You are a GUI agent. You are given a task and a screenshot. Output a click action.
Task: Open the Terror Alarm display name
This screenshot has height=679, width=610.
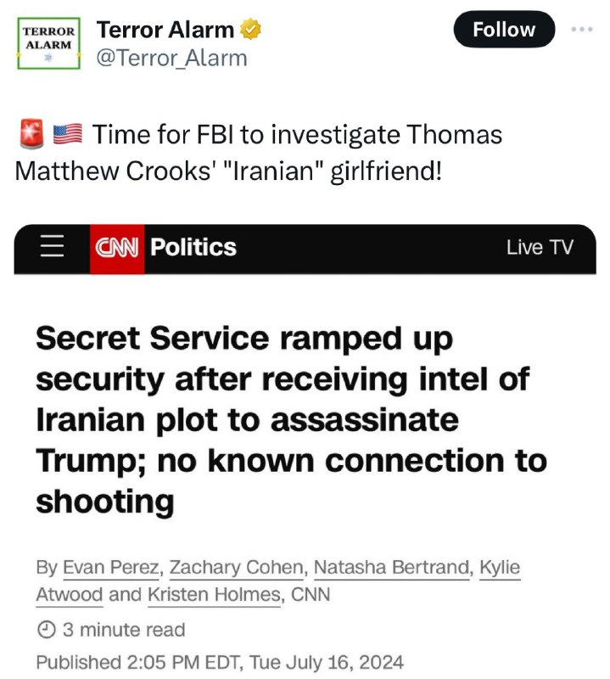(x=165, y=30)
